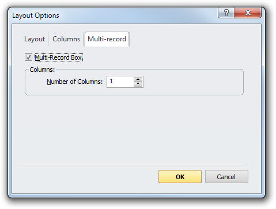Click the Layout Options title bar

115,16
